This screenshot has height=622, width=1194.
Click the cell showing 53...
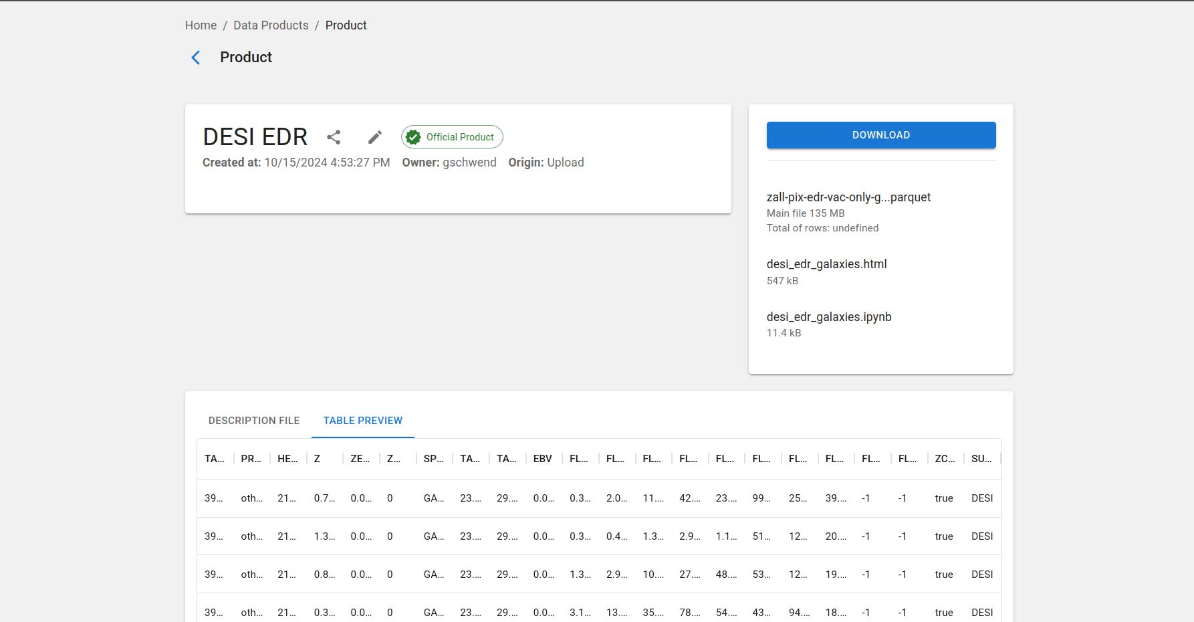[763, 575]
